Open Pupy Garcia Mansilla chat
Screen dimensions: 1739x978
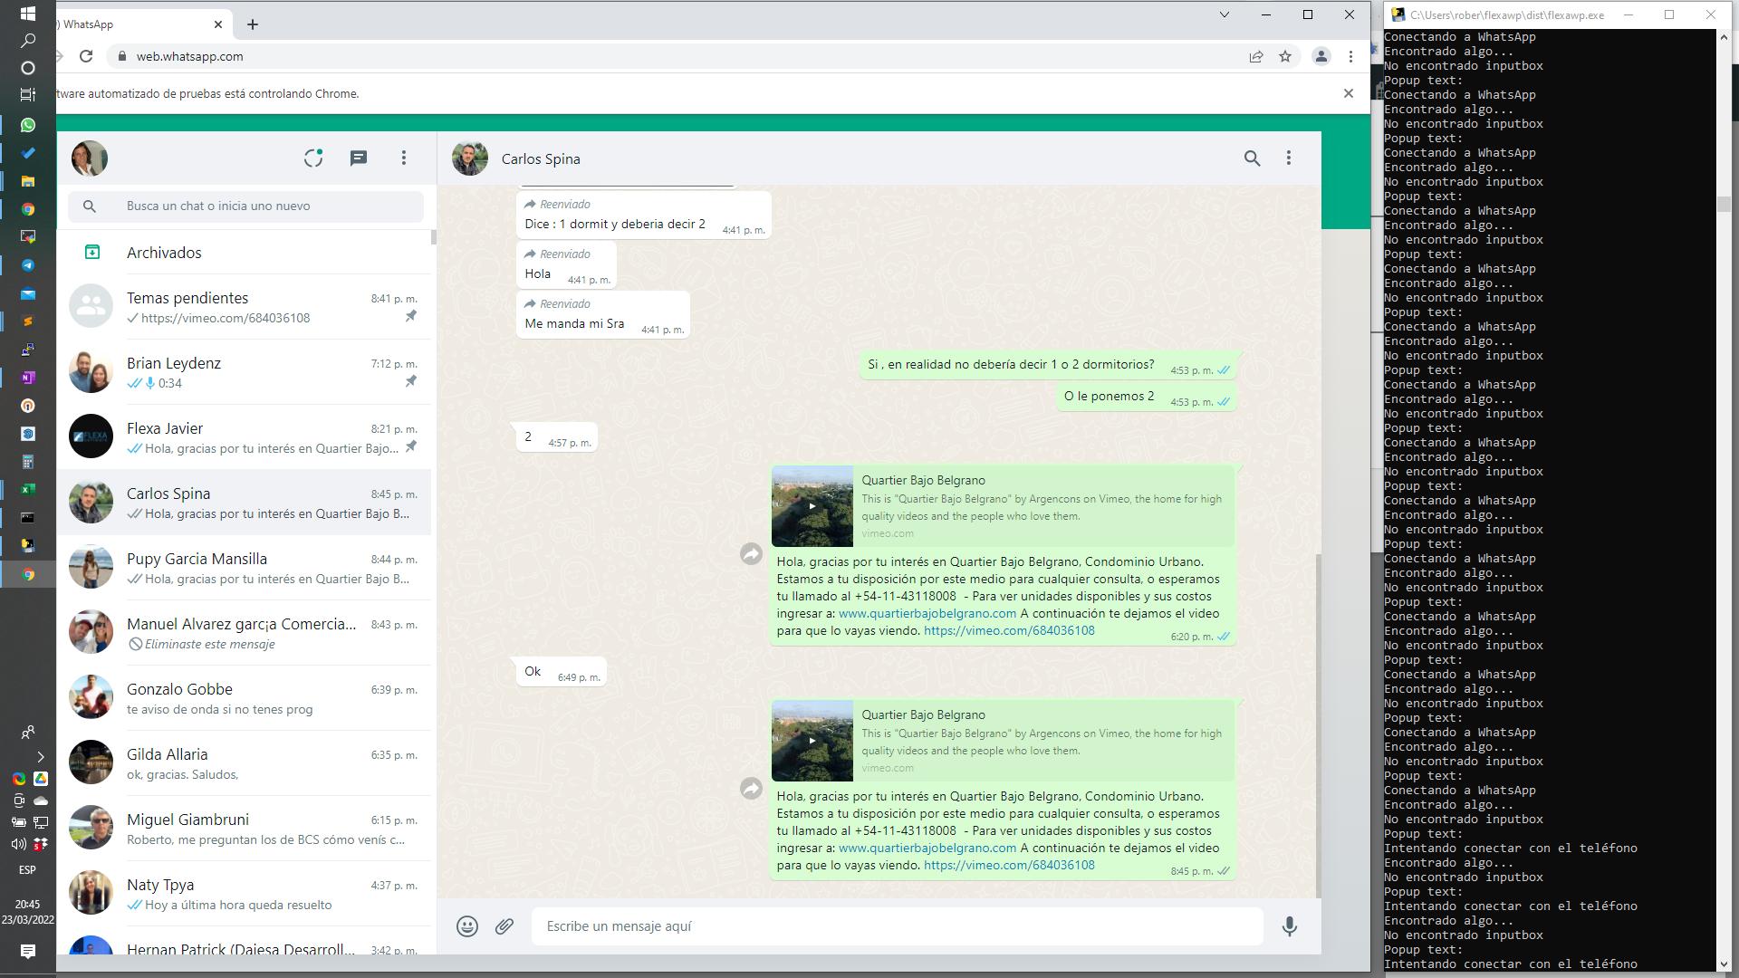pos(245,568)
